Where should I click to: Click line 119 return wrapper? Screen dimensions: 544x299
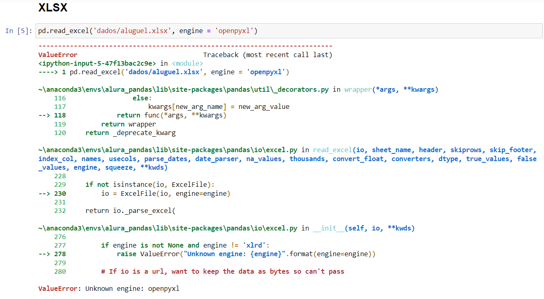click(128, 124)
